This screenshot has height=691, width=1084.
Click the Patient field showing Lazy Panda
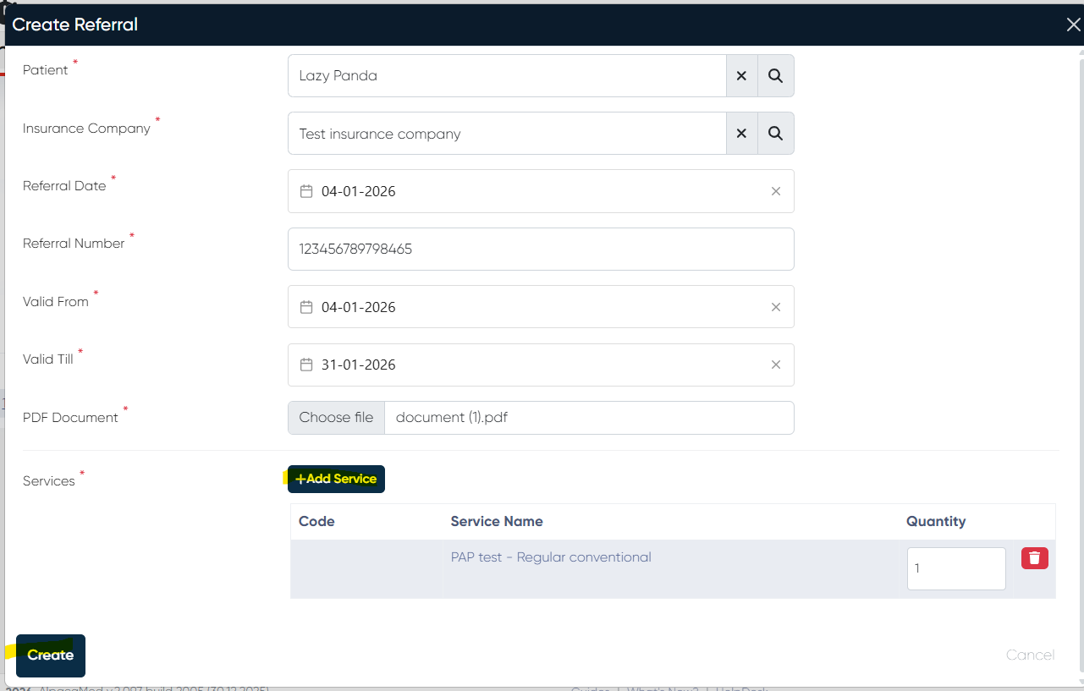click(x=506, y=76)
